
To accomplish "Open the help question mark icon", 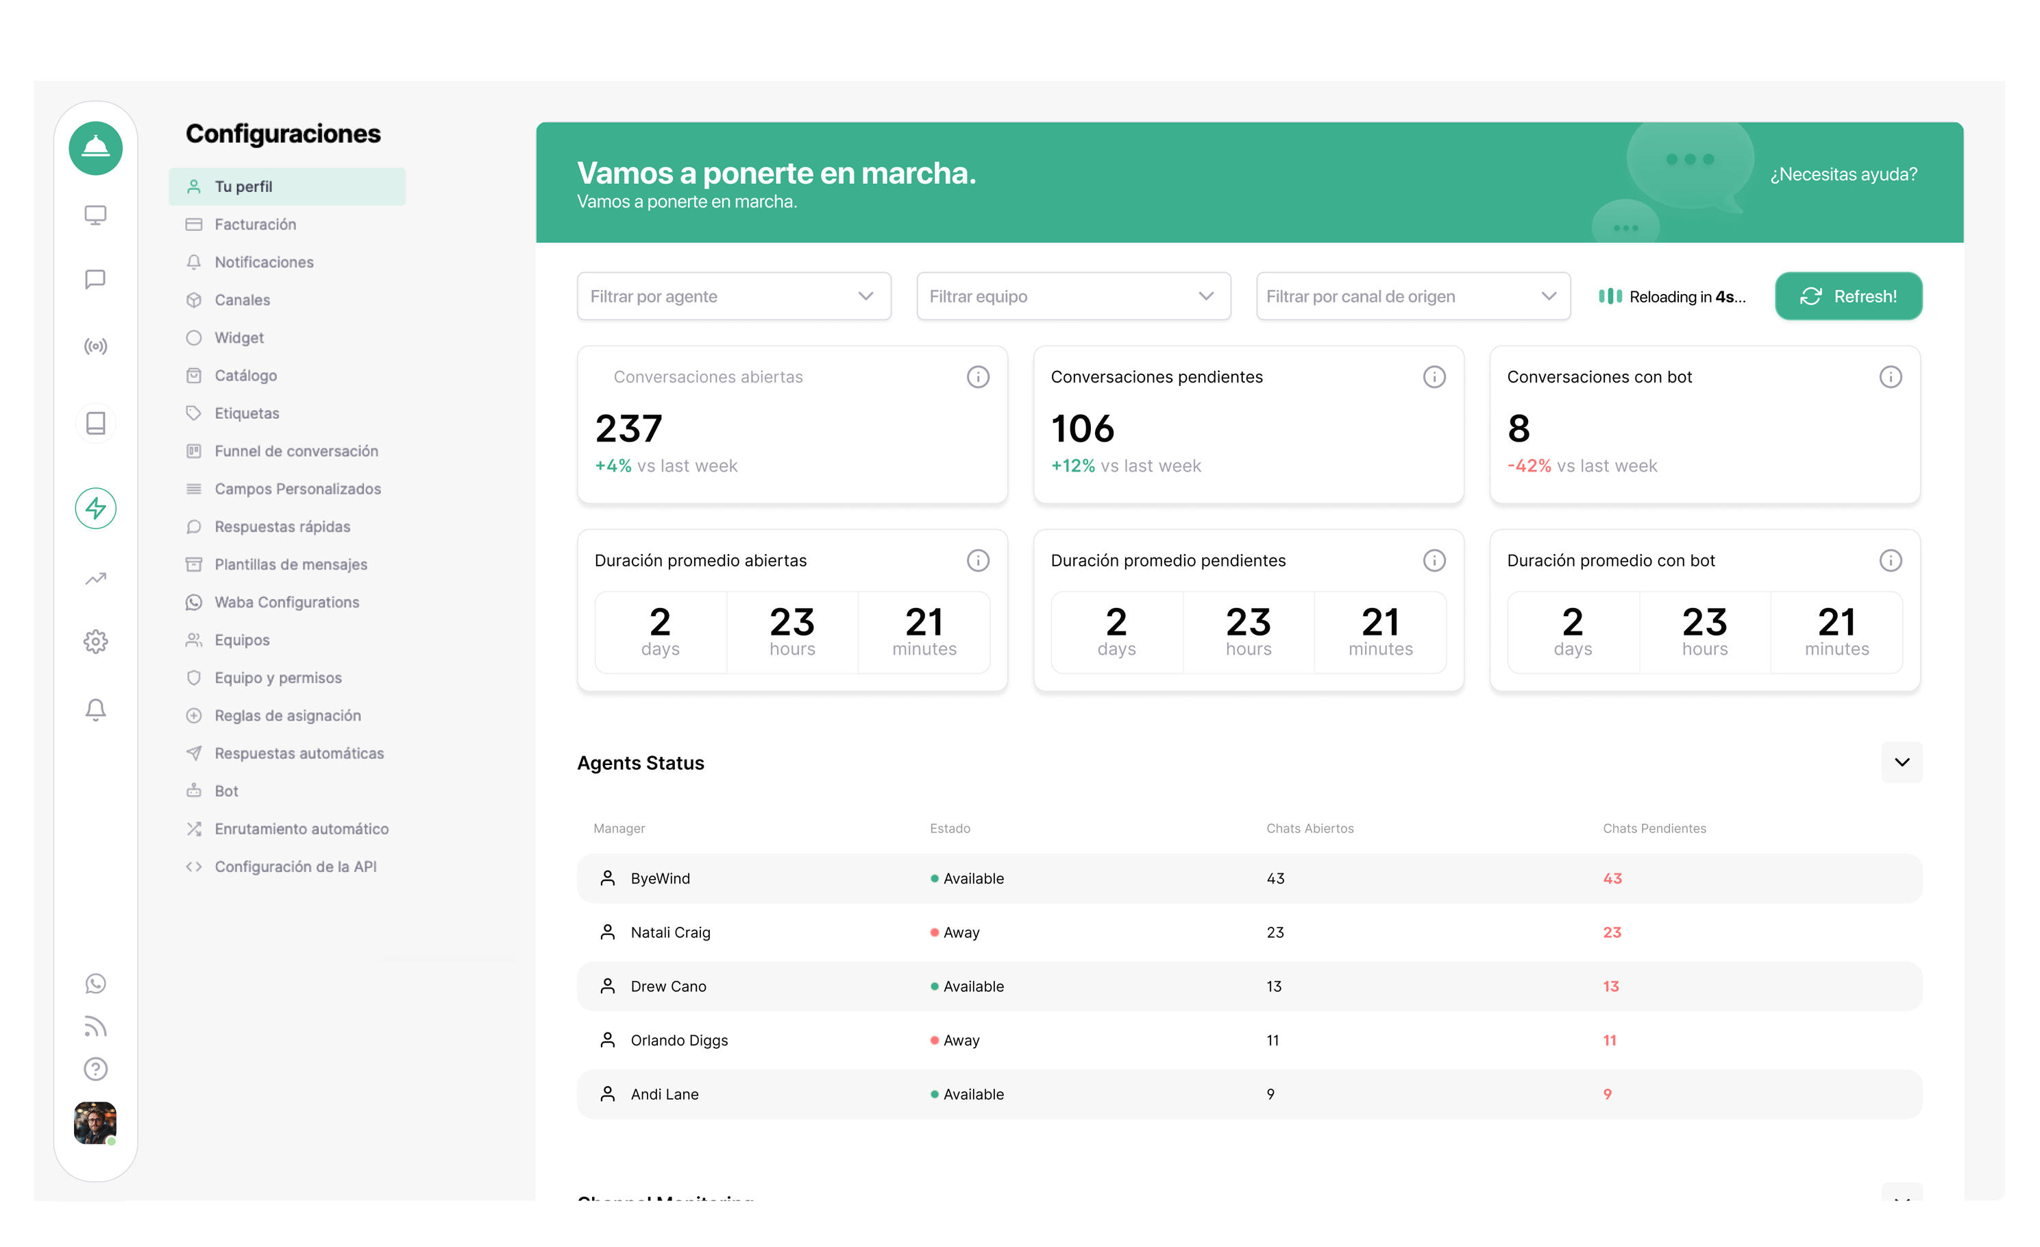I will click(95, 1069).
